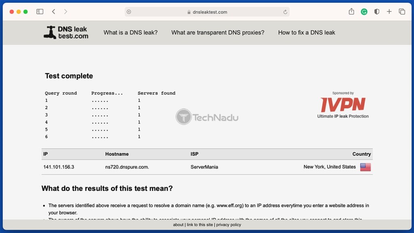414x233 pixels.
Task: Open "What are transparent DNS proxies?" link
Action: click(x=218, y=32)
